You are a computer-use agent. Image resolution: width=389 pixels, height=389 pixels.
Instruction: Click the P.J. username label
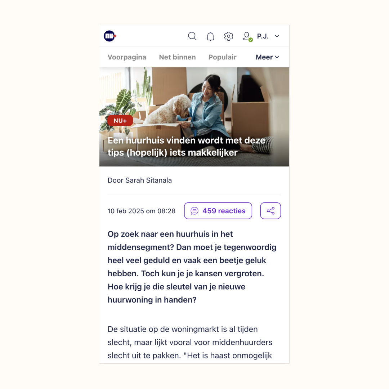(x=263, y=36)
